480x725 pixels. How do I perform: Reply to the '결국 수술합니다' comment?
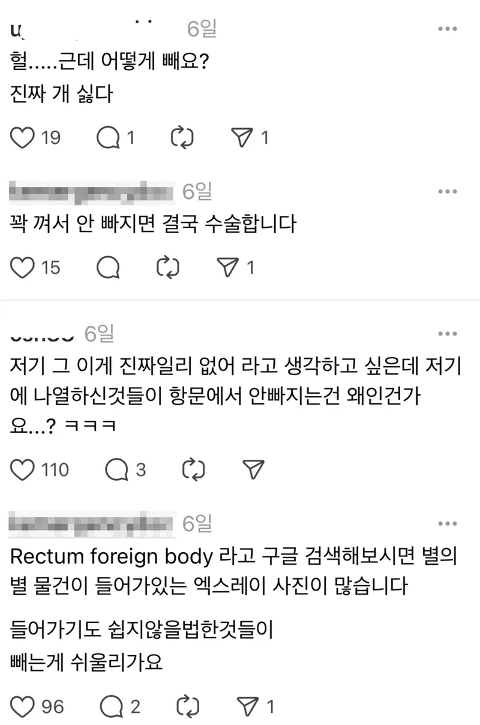pyautogui.click(x=109, y=268)
